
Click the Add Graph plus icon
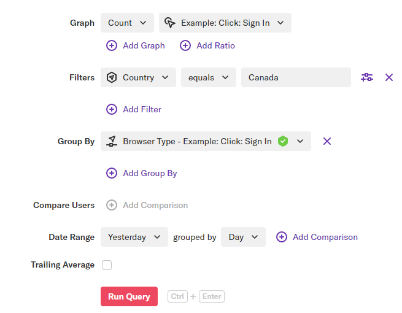pos(112,45)
